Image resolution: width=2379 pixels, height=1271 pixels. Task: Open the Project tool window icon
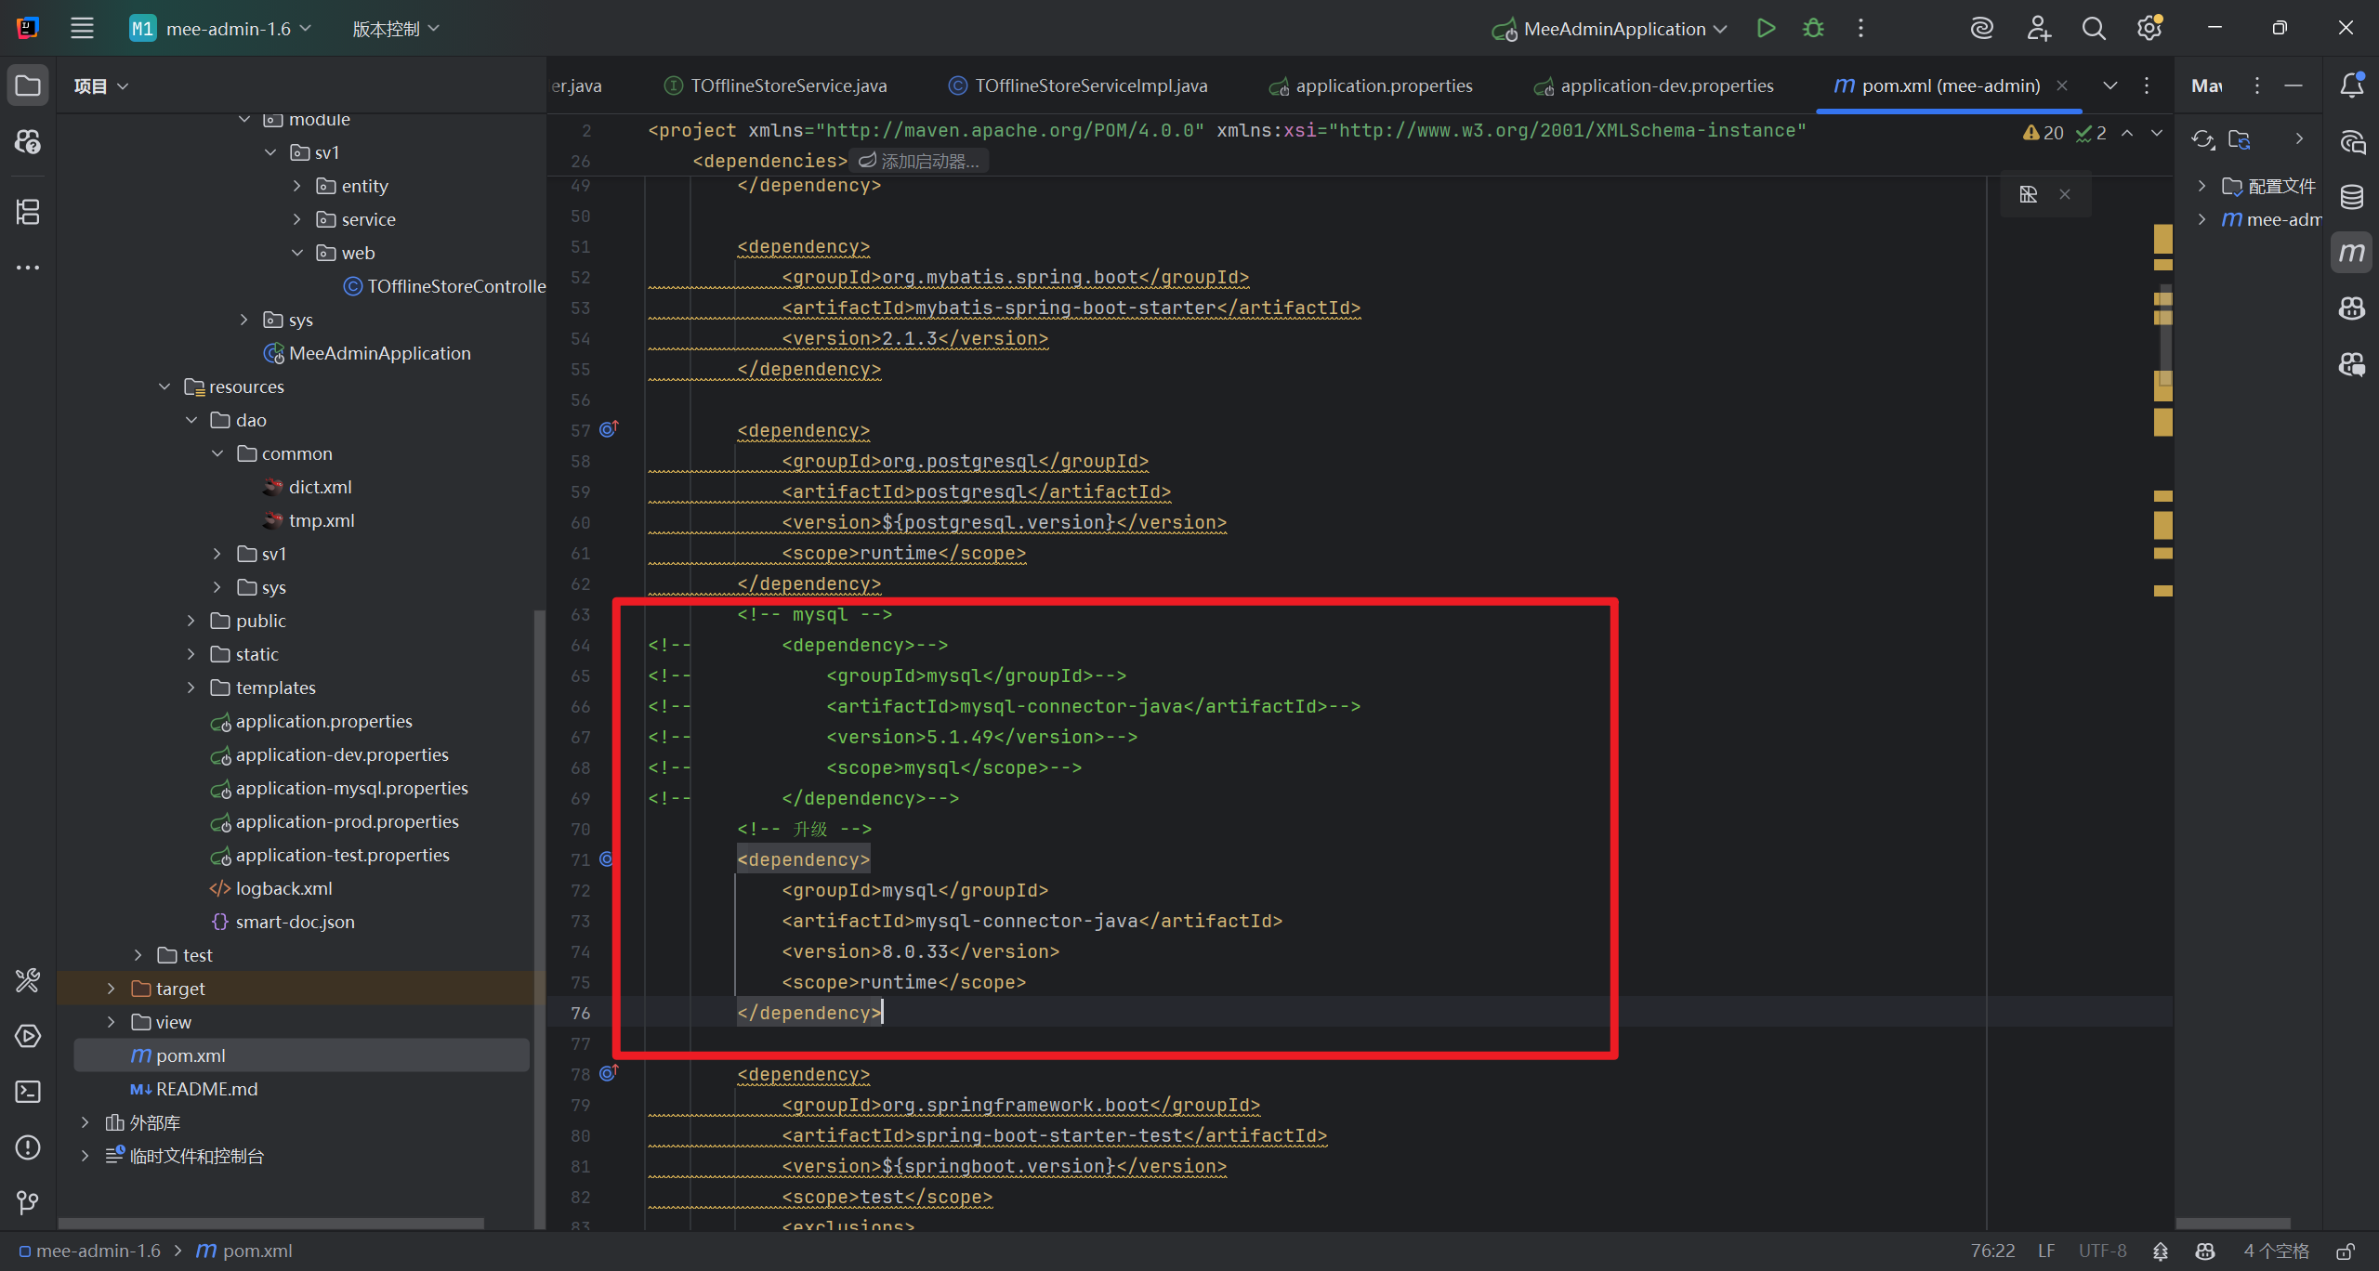28,85
